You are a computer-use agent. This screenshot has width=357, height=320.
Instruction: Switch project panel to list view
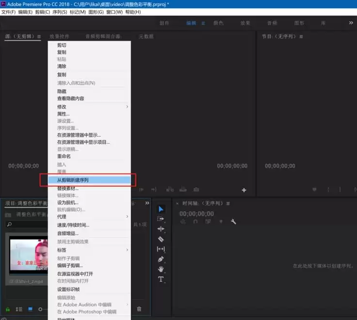pyautogui.click(x=19, y=309)
